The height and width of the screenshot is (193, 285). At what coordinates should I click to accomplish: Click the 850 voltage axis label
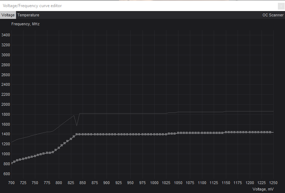tap(83, 183)
